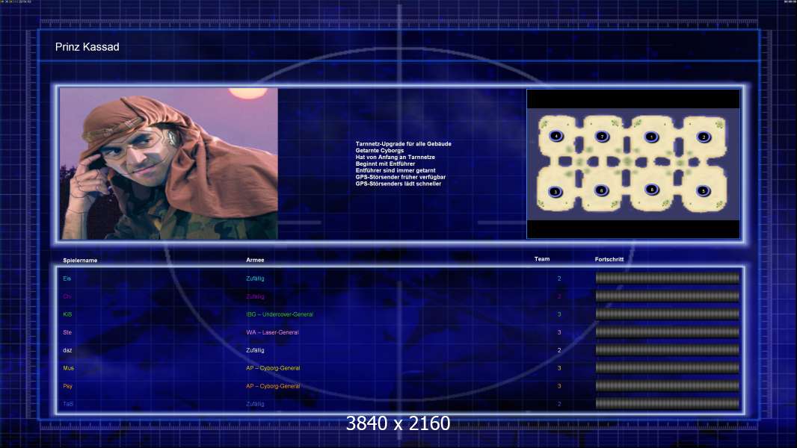Click Entführer sind immer getarnt line

(396, 170)
